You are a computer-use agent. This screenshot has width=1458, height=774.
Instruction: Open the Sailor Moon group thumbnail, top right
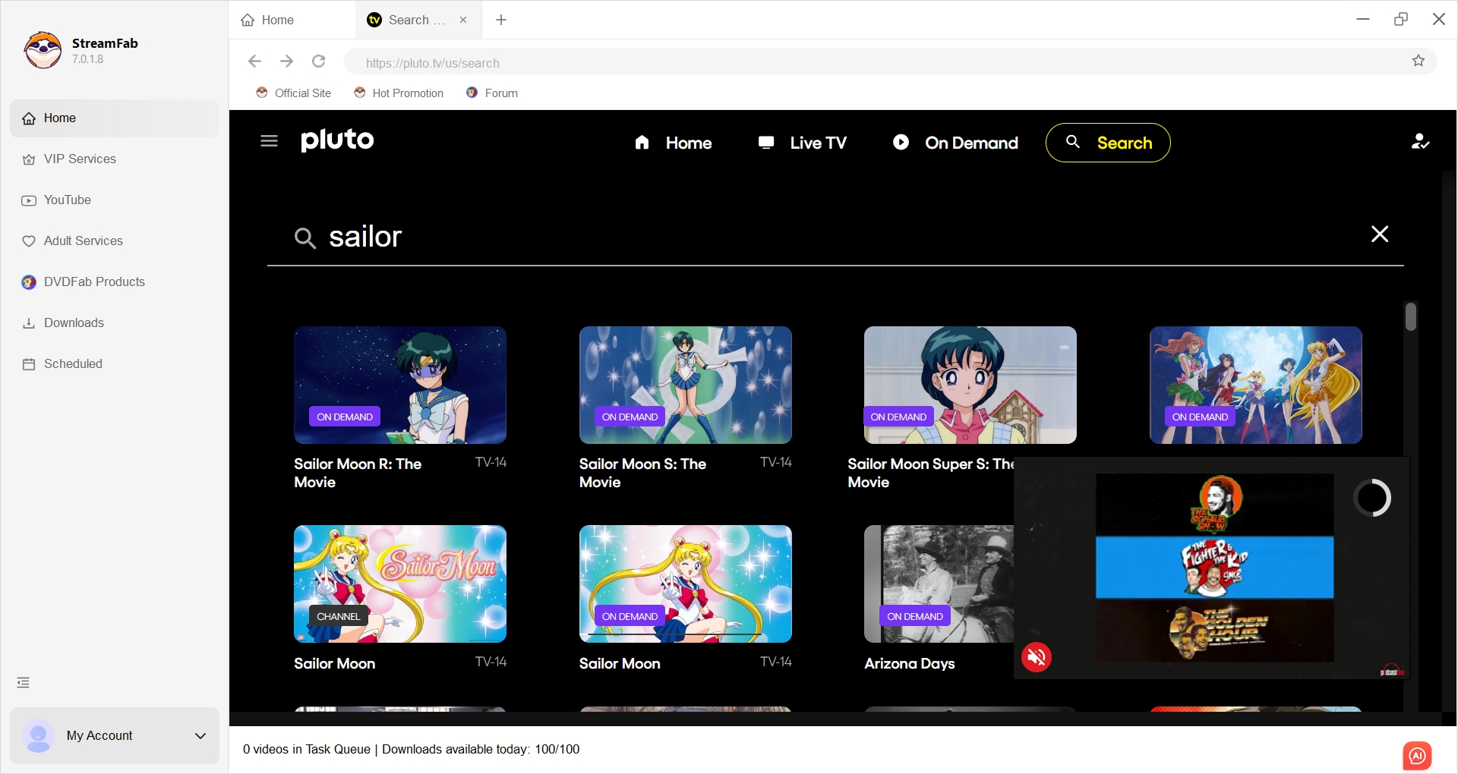[x=1256, y=385]
